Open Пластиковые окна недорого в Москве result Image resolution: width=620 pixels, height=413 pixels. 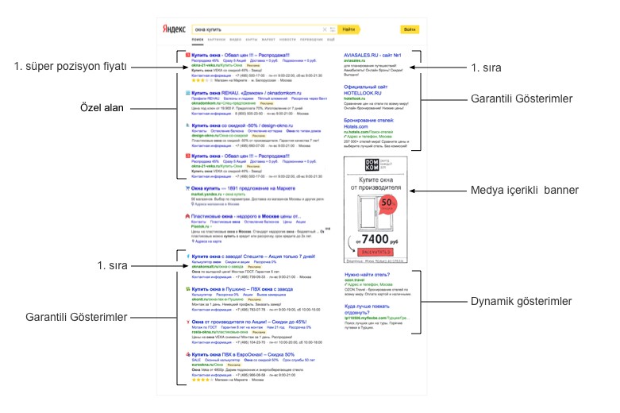(x=246, y=216)
